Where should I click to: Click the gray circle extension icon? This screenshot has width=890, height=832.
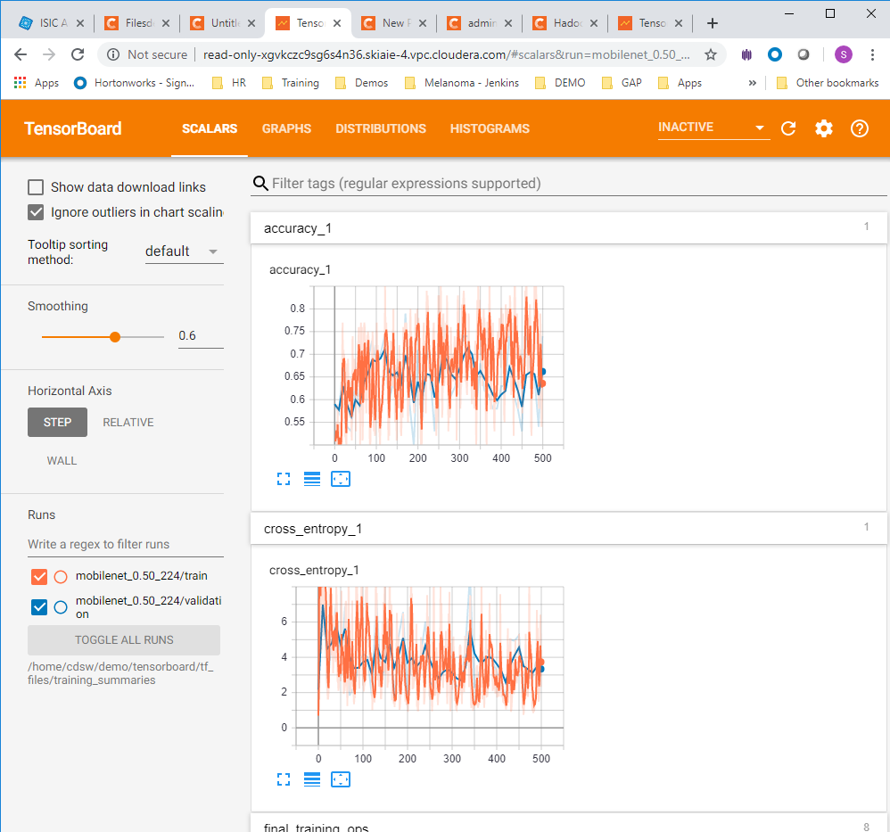pyautogui.click(x=803, y=54)
